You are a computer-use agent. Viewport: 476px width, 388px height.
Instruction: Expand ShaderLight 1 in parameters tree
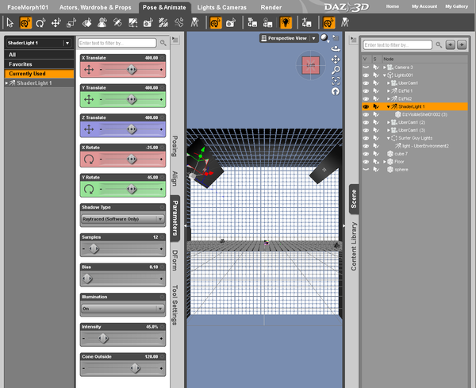point(6,83)
